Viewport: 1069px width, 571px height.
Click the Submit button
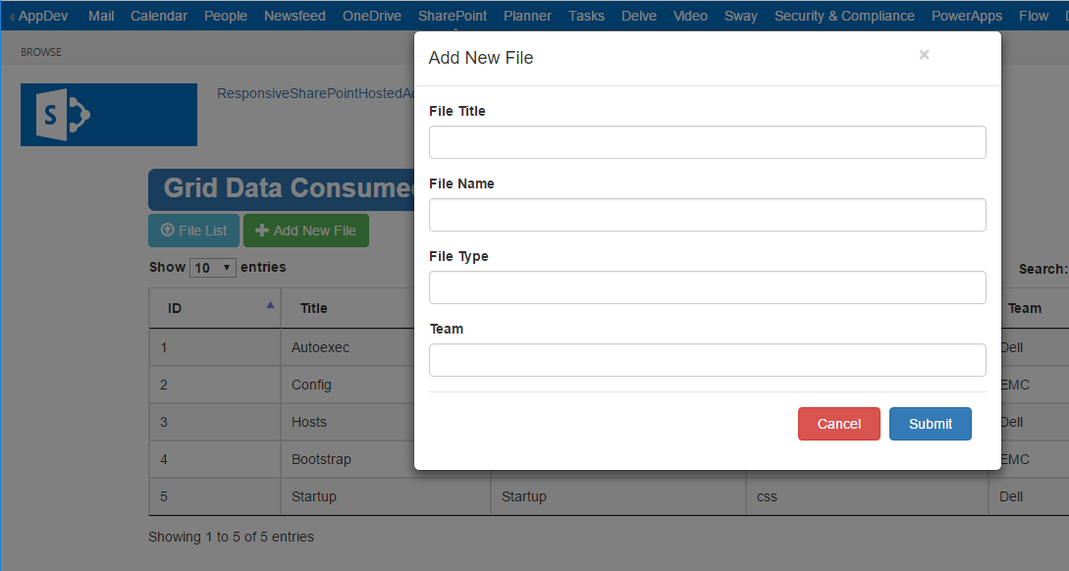930,424
